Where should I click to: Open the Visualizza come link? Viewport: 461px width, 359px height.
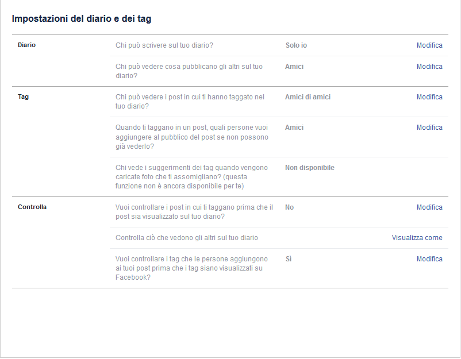tap(417, 238)
